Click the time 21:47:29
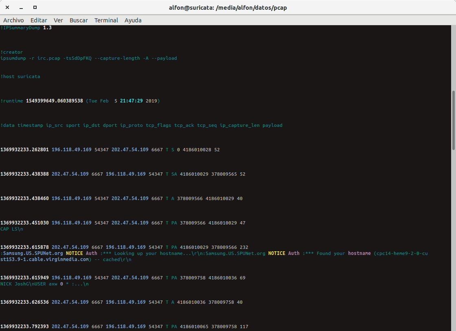The height and width of the screenshot is (331, 456). [132, 101]
